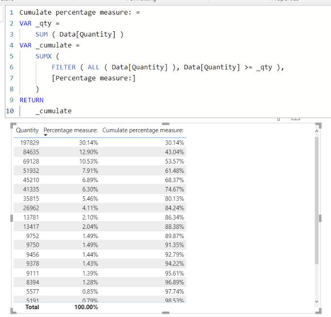This screenshot has width=331, height=317.
Task: Click the 10.53% percentage cell
Action: point(89,161)
